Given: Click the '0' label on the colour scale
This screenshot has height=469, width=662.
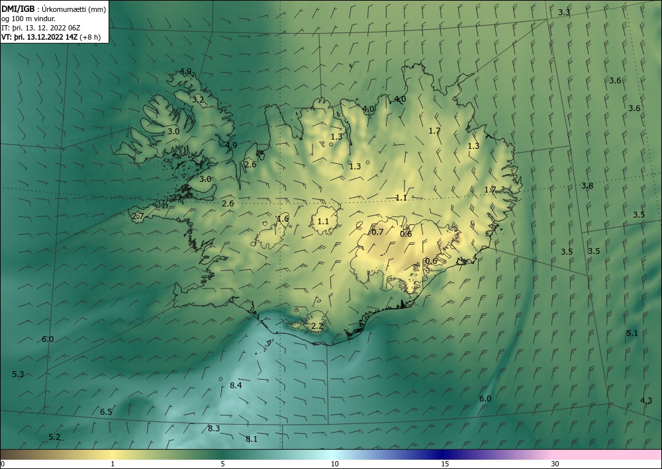Looking at the screenshot, I should point(3,464).
